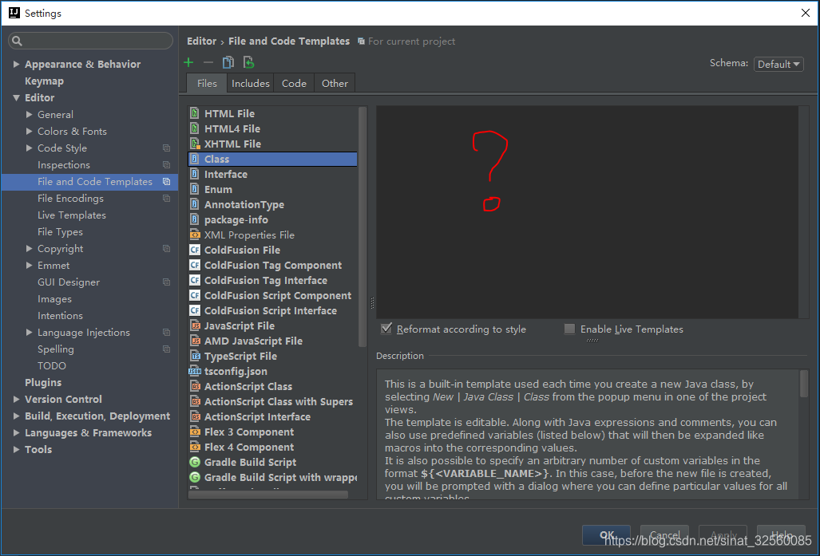This screenshot has height=556, width=820.
Task: Uncheck Reformat according to style
Action: coord(386,329)
